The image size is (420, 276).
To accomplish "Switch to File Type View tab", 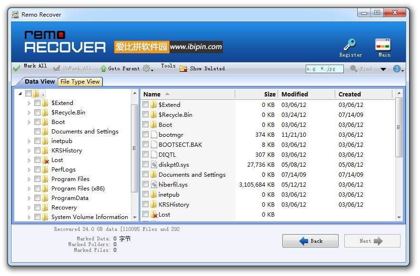I will tap(80, 82).
